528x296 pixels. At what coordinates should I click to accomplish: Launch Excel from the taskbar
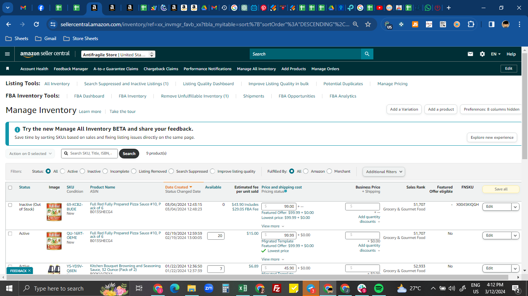coord(243,288)
